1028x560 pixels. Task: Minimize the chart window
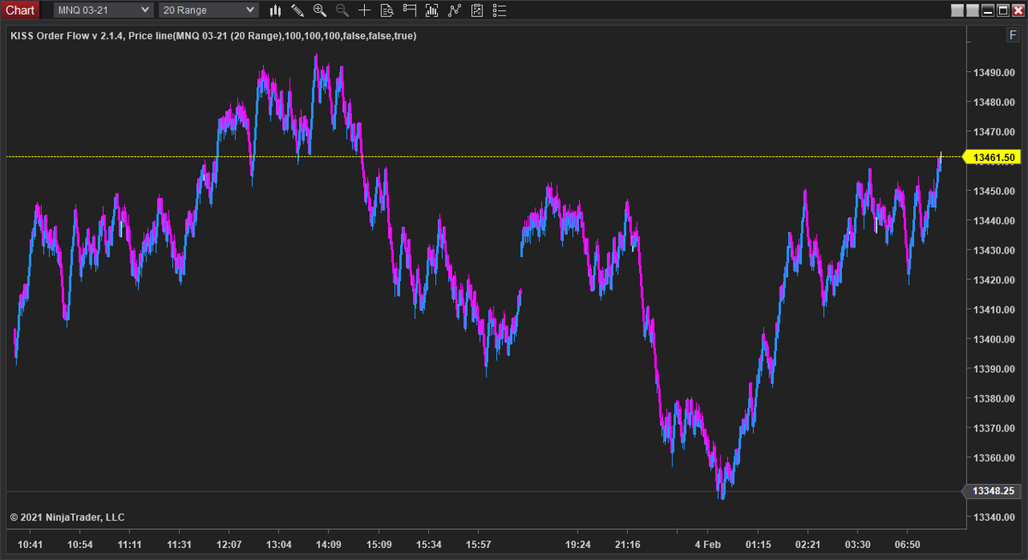click(989, 10)
